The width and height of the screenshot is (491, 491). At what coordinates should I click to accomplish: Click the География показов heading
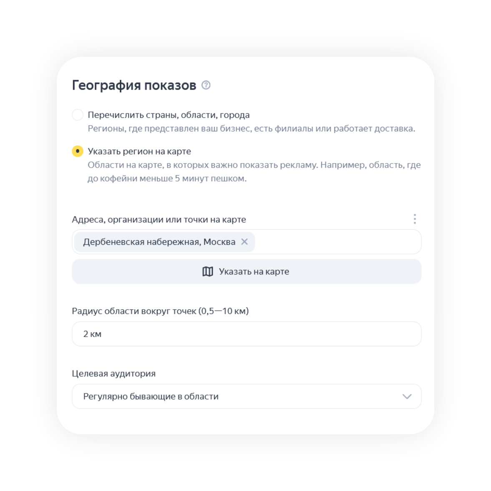coord(134,85)
